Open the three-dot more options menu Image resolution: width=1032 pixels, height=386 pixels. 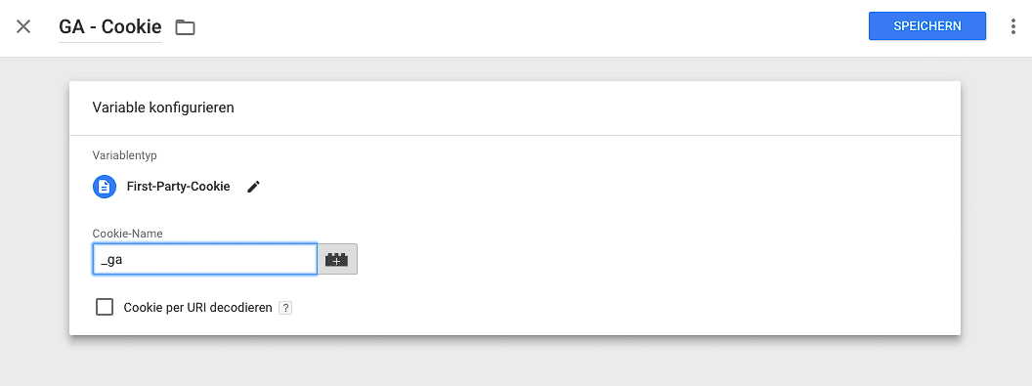pos(1012,27)
